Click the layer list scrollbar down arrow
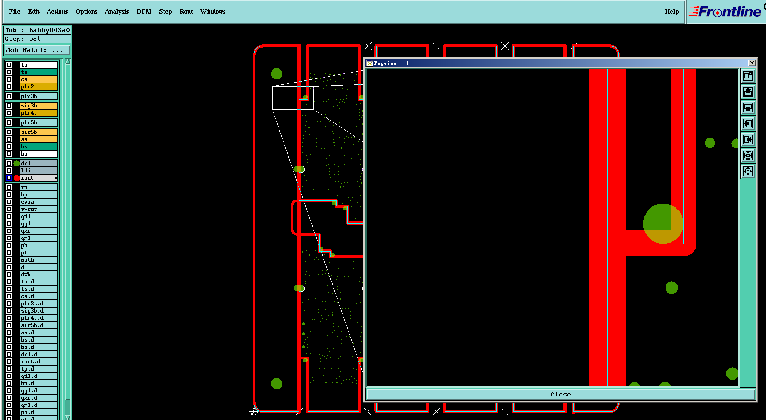The width and height of the screenshot is (766, 420). coord(68,417)
